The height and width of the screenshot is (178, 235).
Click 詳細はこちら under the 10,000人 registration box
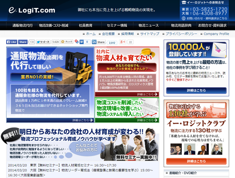click(x=196, y=91)
